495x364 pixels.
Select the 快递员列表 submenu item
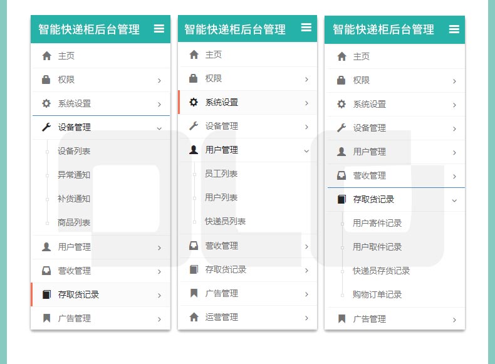click(225, 221)
